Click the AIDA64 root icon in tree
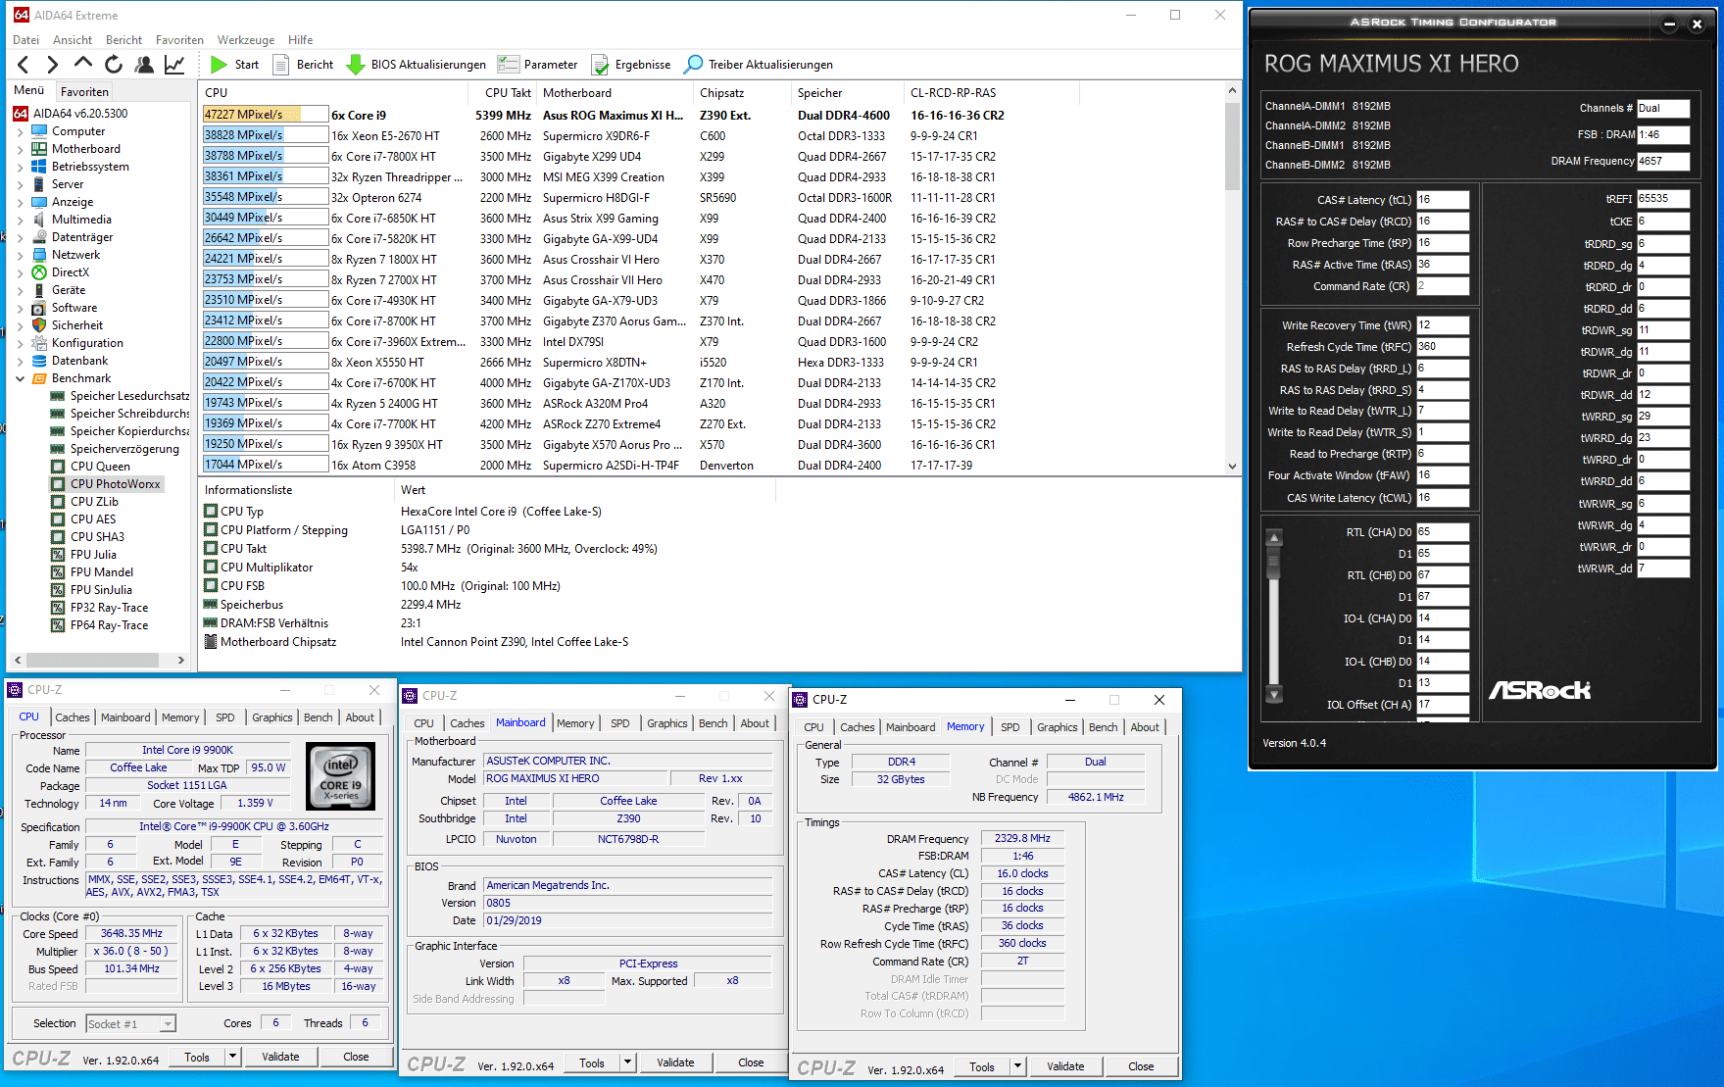 [x=21, y=114]
